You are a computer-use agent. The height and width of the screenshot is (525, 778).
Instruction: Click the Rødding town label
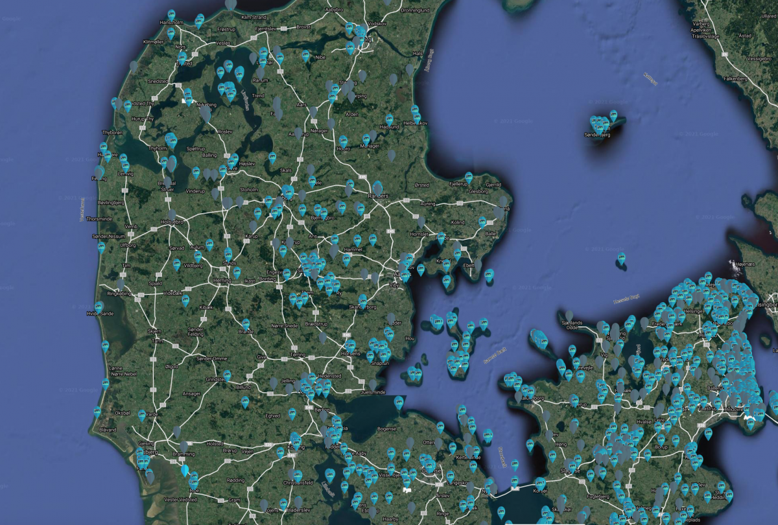pyautogui.click(x=235, y=480)
